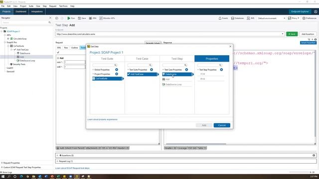
Task: Select DataSource Loop icon in Navigator tree
Action: [18, 61]
